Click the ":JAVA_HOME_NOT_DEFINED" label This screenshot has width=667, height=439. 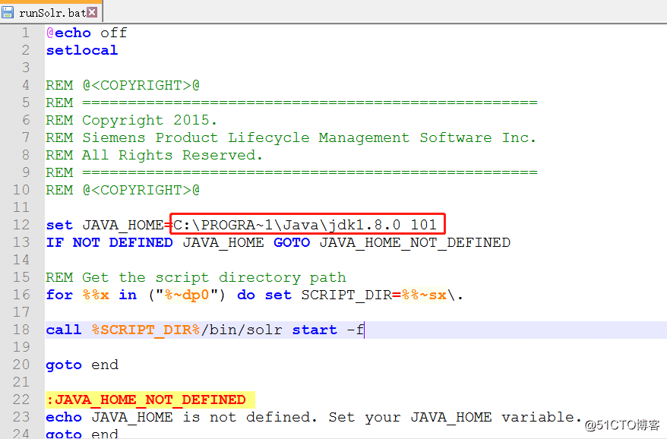[x=146, y=400]
